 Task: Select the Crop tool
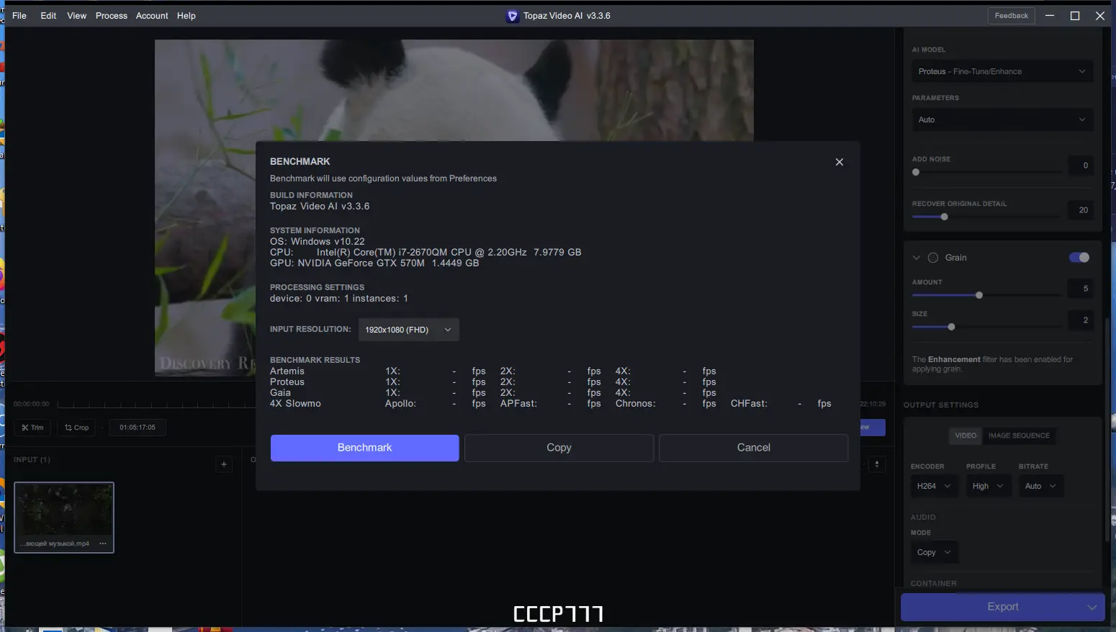tap(76, 428)
